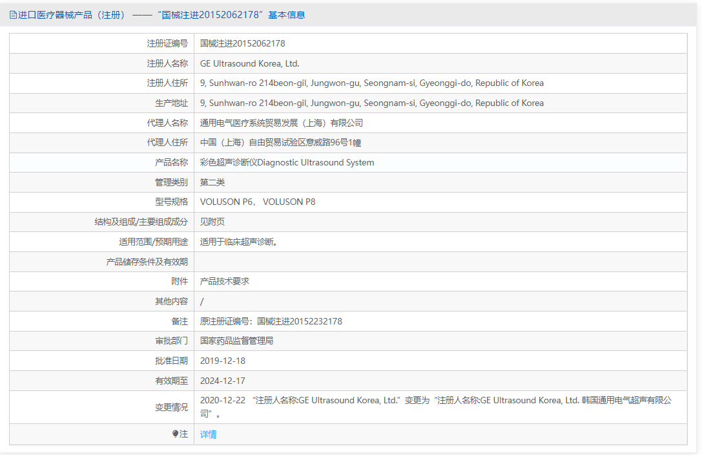Image resolution: width=702 pixels, height=455 pixels.
Task: Click management category value 第二类
Action: [212, 182]
